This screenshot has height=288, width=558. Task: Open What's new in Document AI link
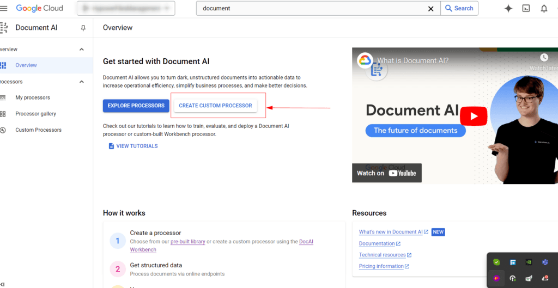[x=393, y=232]
